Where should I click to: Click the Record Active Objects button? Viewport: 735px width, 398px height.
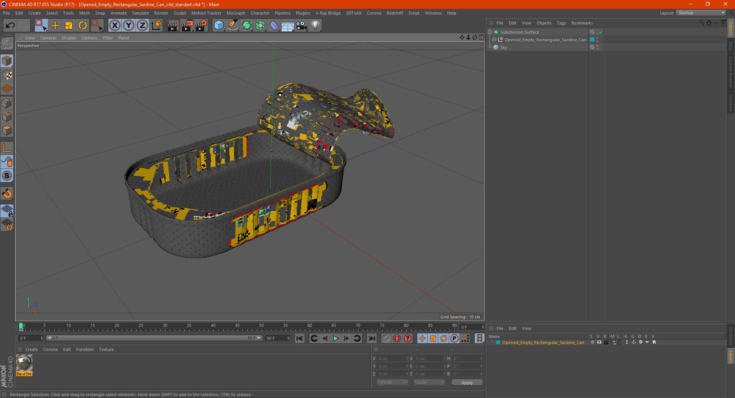tap(386, 338)
